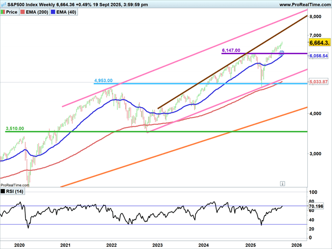Click the 2025 label on time axis
This screenshot has height=249, width=332.
click(x=251, y=245)
